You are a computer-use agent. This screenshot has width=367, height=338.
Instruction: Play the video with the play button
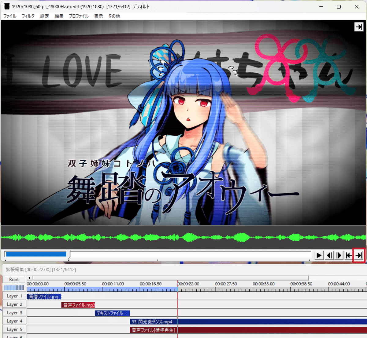pos(319,255)
